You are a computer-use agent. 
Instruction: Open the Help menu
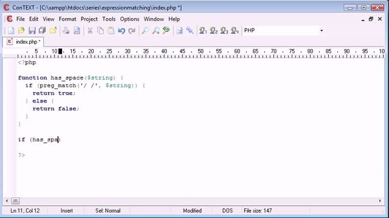point(174,19)
